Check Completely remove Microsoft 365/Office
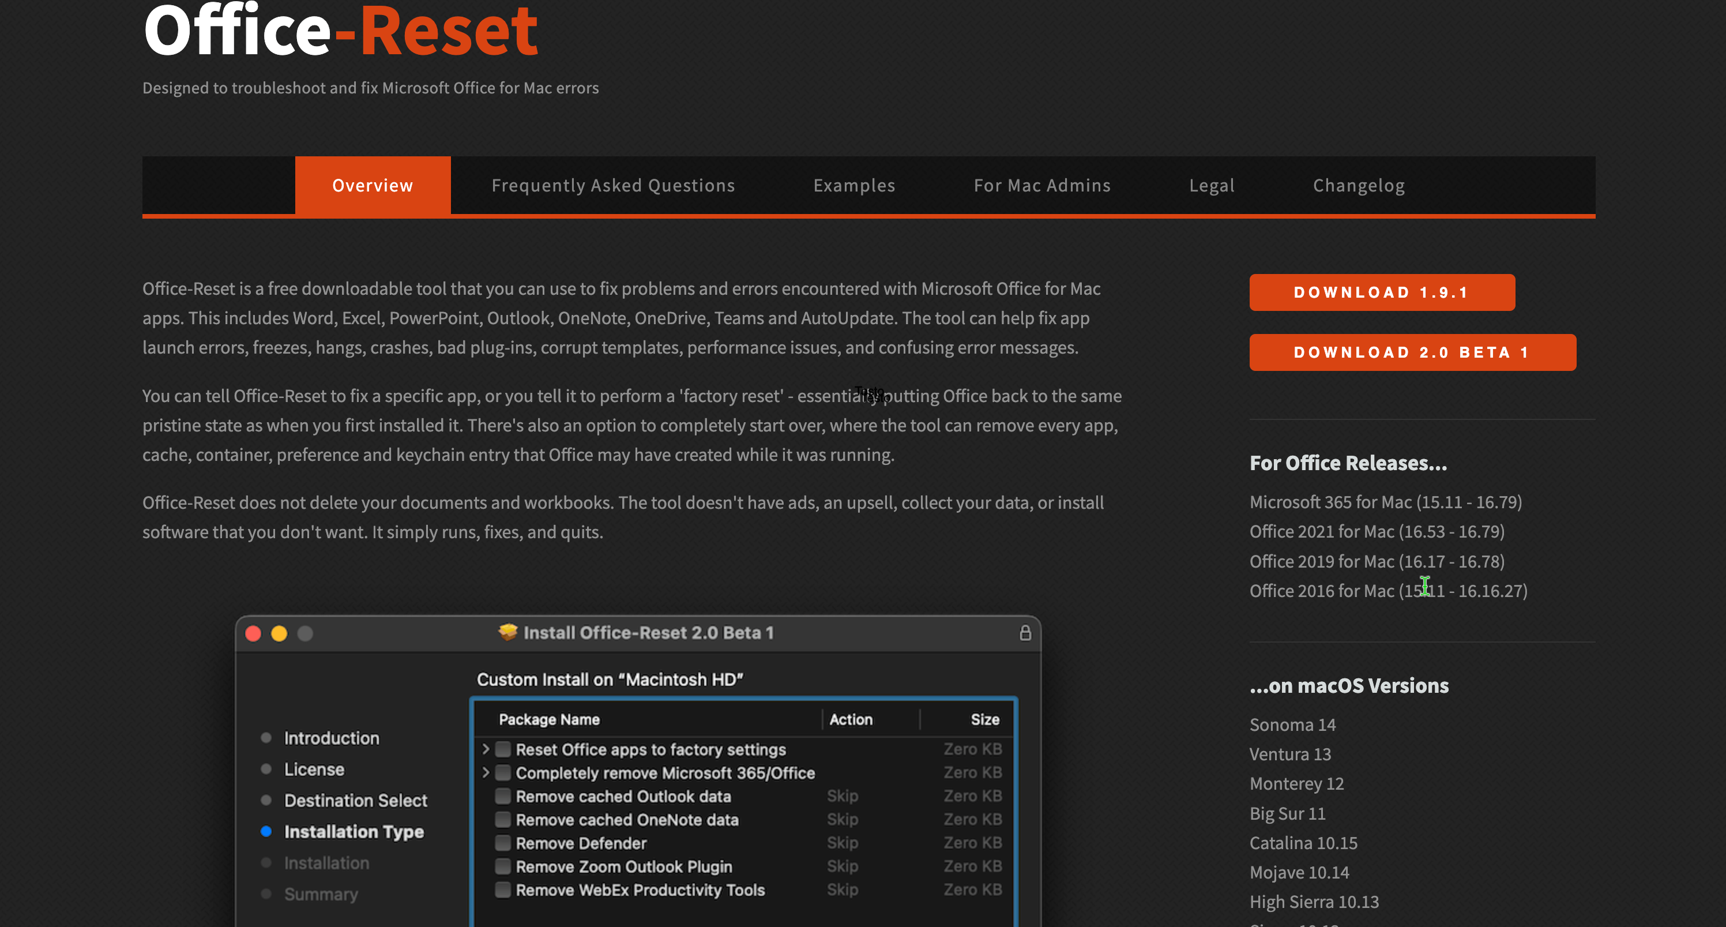 coord(502,773)
